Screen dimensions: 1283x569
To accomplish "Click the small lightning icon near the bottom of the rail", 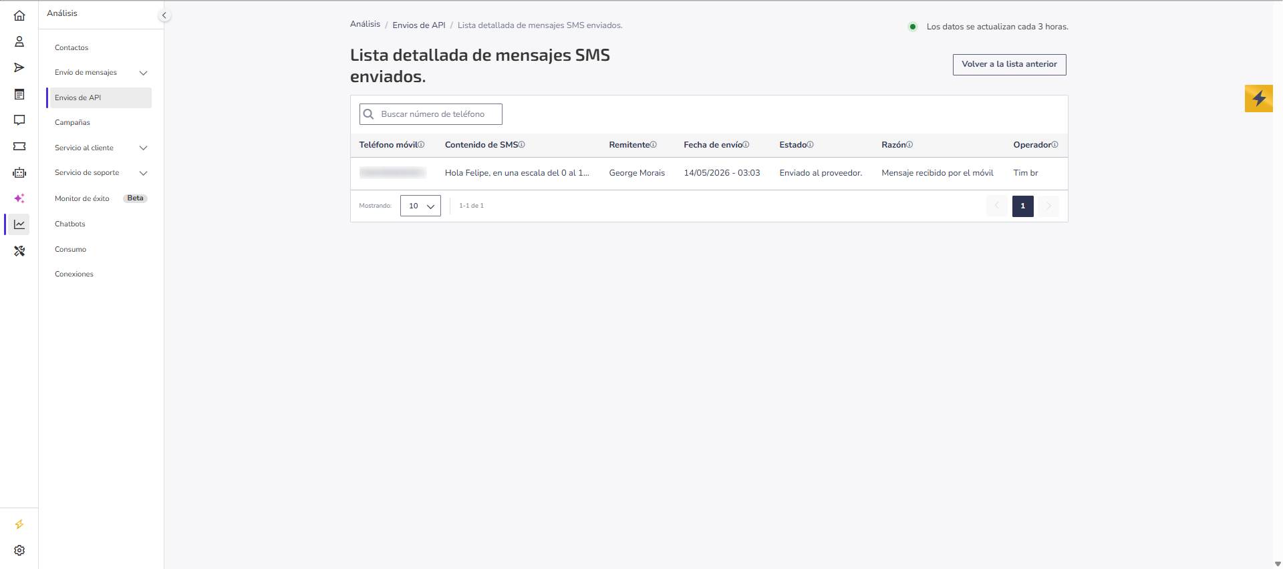I will click(x=19, y=524).
